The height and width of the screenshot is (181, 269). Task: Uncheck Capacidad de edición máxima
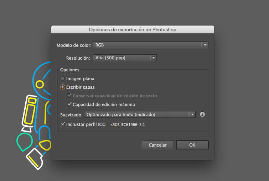(x=69, y=105)
